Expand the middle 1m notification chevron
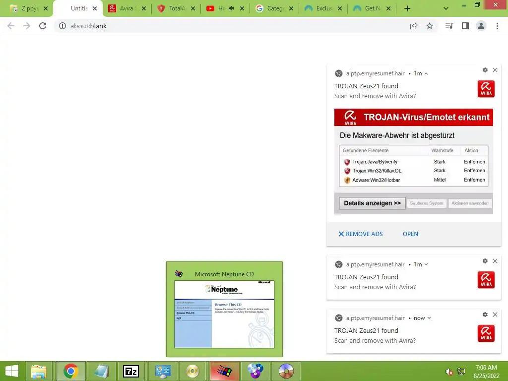The width and height of the screenshot is (508, 381). pos(426,264)
